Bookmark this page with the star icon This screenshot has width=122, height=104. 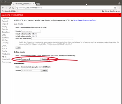tap(115, 8)
